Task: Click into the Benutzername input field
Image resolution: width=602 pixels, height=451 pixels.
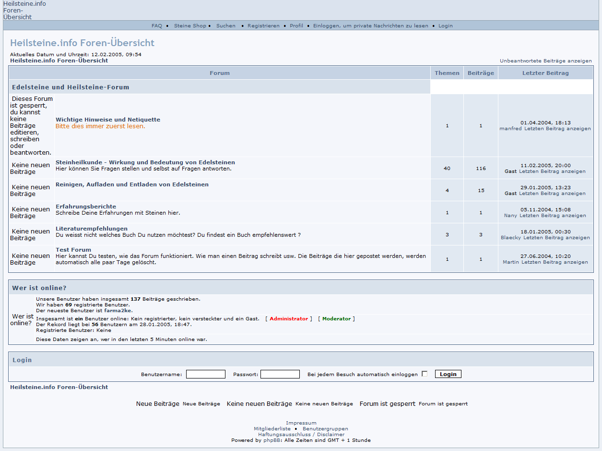Action: (x=205, y=374)
